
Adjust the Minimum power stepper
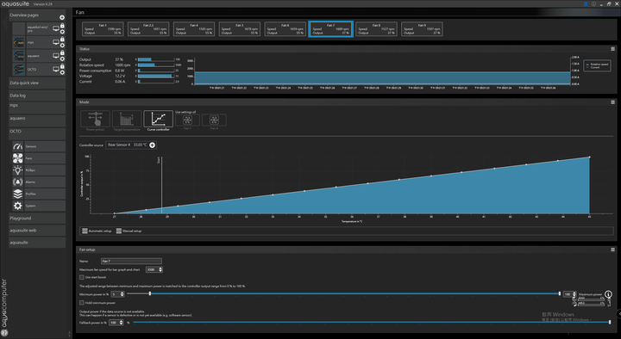coord(122,294)
